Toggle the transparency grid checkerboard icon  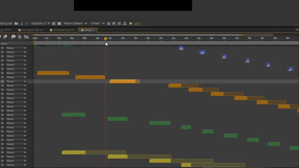[x=59, y=23]
